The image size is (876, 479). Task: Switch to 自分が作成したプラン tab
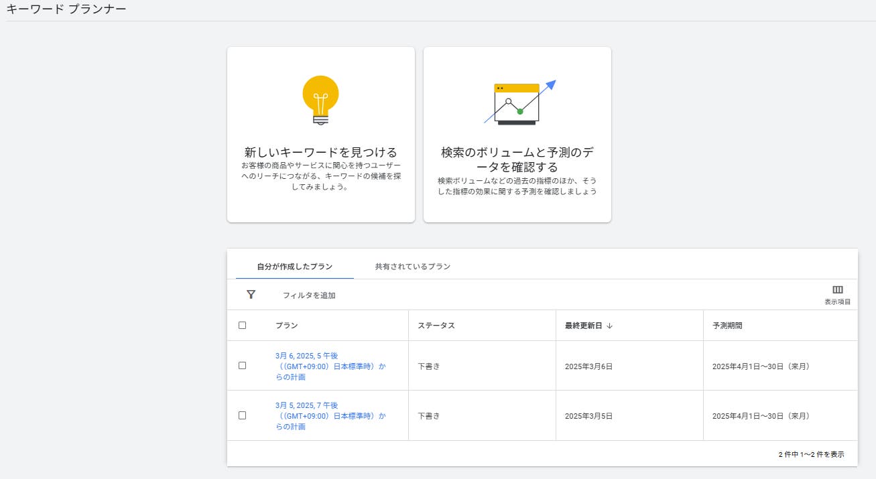[x=295, y=266]
